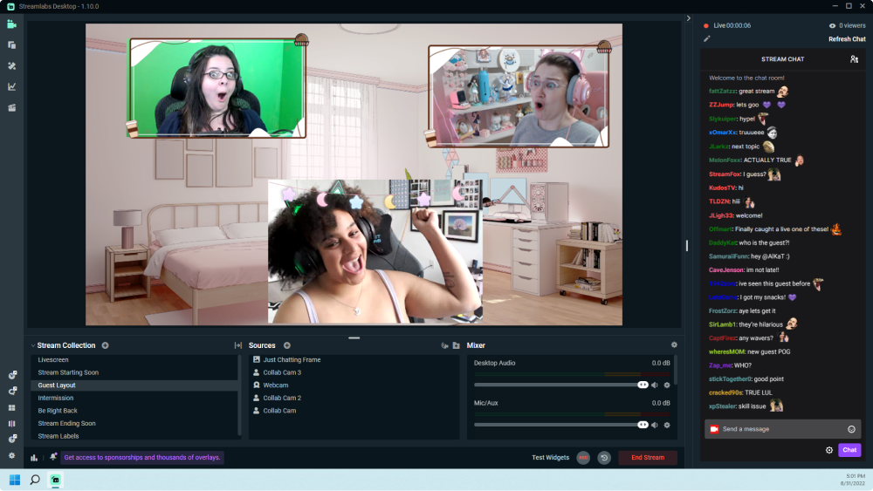Viewport: 873px width, 491px height.
Task: Open the Highlighter clapperboard sidebar icon
Action: [11, 108]
